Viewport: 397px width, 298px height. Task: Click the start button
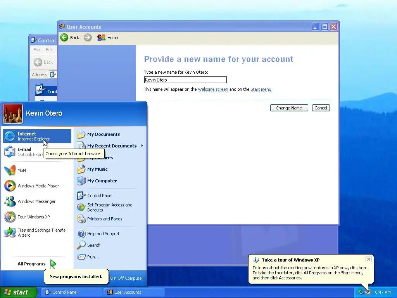[19, 292]
